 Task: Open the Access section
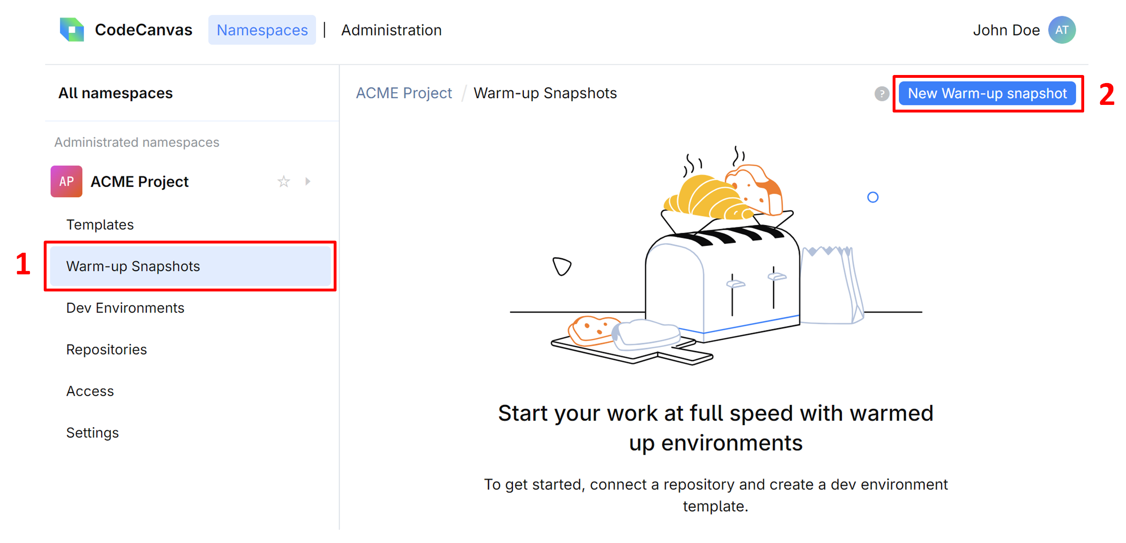pyautogui.click(x=90, y=391)
